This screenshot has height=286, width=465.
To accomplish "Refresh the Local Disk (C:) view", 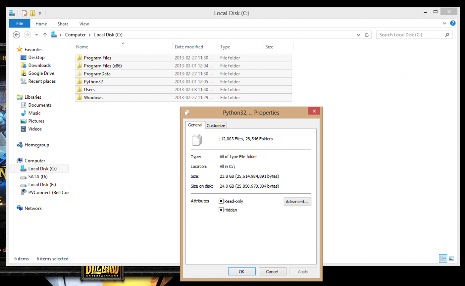I will coord(367,35).
